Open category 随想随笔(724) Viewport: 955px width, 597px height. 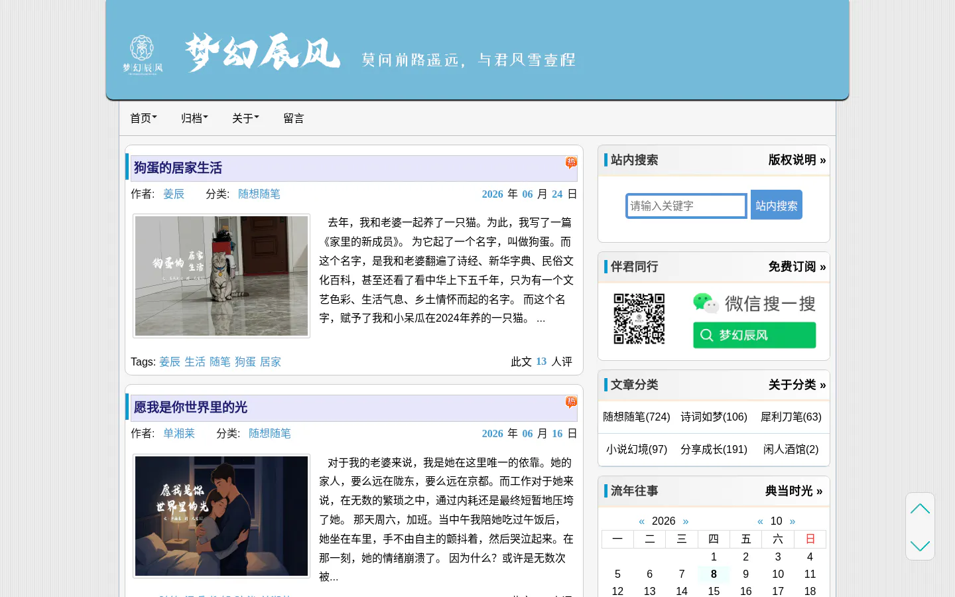637,417
